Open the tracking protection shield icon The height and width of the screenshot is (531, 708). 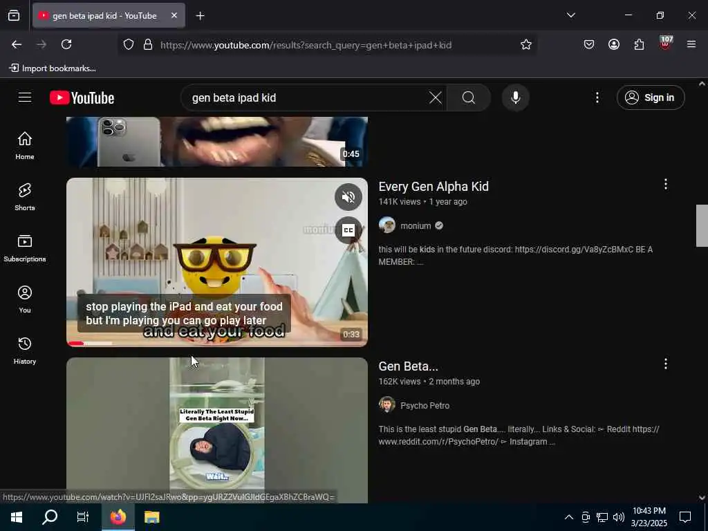point(129,45)
